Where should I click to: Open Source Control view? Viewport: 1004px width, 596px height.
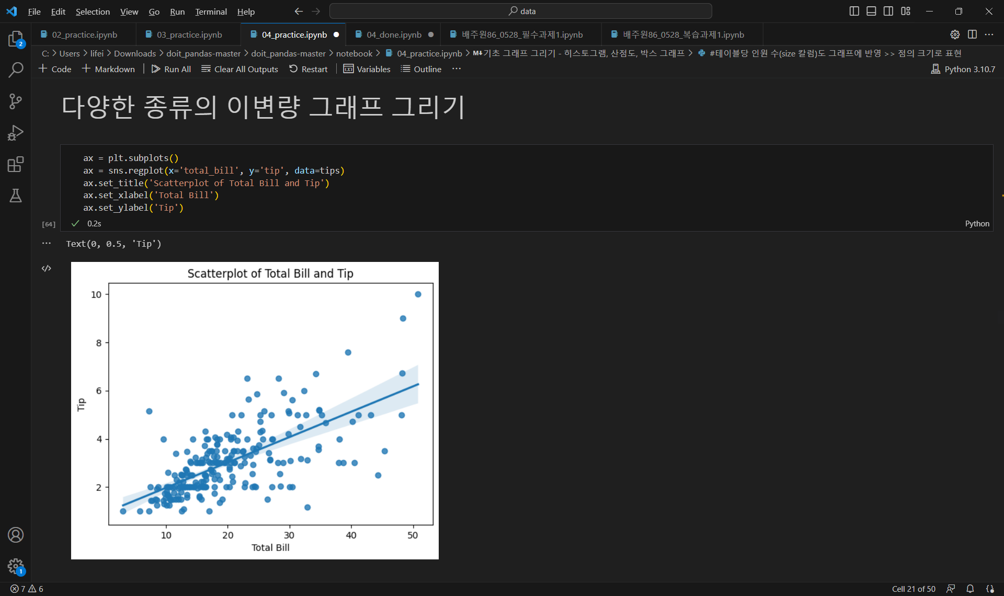pyautogui.click(x=16, y=101)
